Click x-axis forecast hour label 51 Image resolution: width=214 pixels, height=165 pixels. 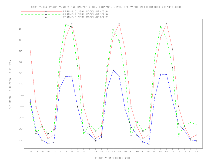point(131,152)
